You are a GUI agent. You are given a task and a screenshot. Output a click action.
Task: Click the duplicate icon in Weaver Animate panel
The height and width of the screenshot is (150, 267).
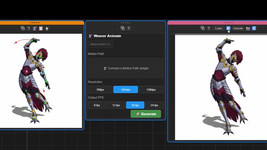[x=123, y=28]
